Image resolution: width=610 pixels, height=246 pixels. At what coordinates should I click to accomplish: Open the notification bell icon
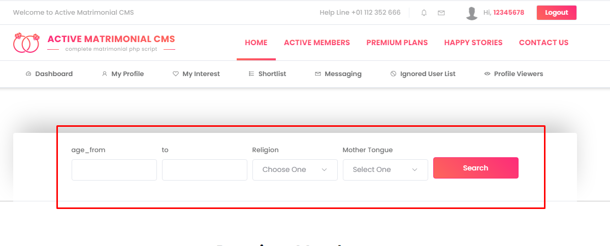click(424, 13)
